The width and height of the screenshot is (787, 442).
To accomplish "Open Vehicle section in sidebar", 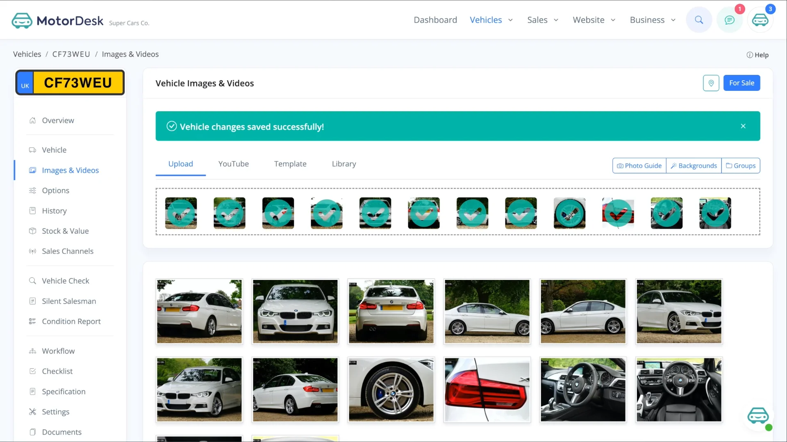I will (54, 150).
